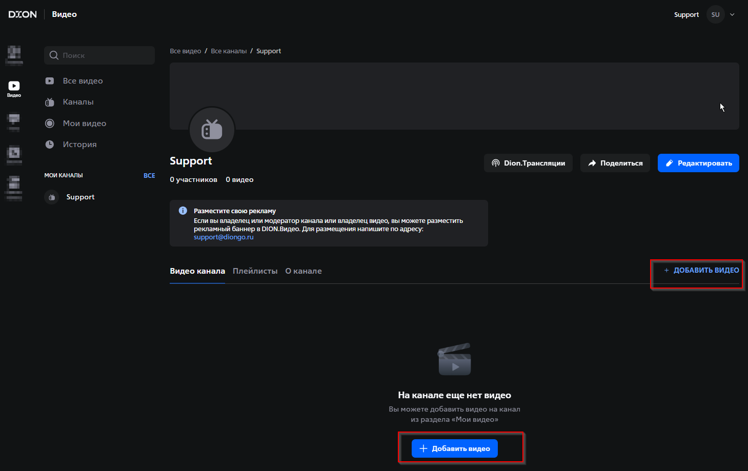
Task: Click the support@diongo.ru email link
Action: click(224, 237)
